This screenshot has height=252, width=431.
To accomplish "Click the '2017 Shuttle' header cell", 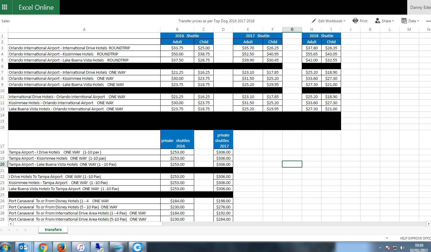I will pyautogui.click(x=258, y=36).
